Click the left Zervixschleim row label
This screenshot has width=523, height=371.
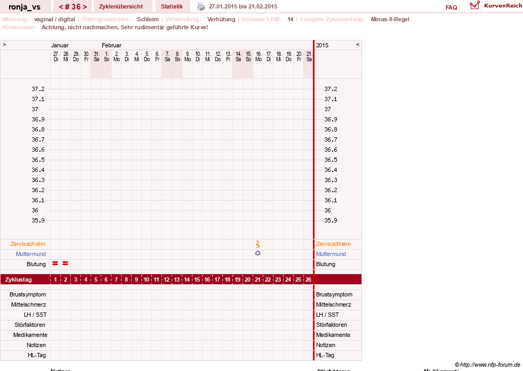pyautogui.click(x=28, y=244)
